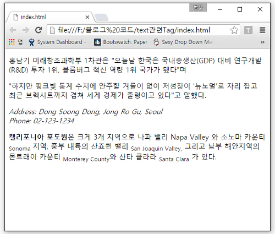Image resolution: width=275 pixels, height=234 pixels.
Task: Reload the page with the refresh icon
Action: point(38,30)
